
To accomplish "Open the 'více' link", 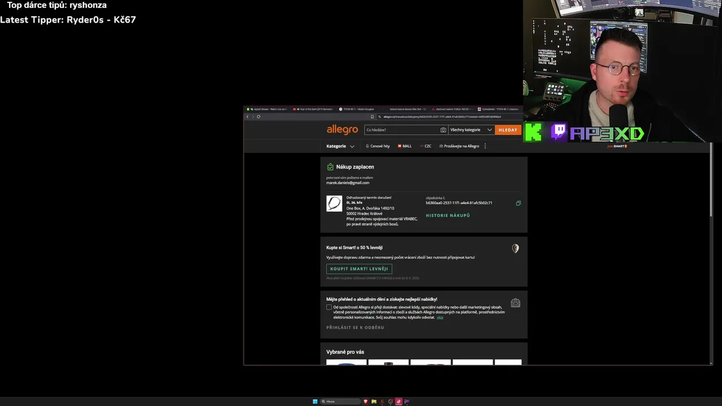I will (440, 317).
